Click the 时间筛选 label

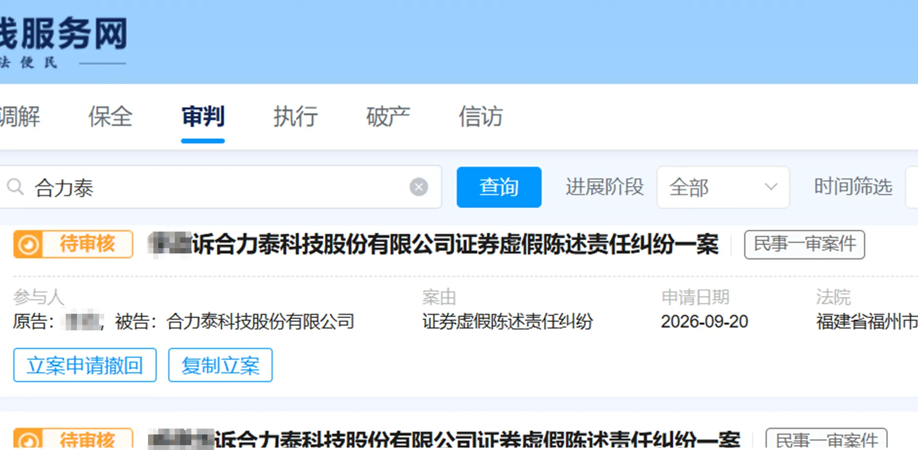[x=853, y=187]
